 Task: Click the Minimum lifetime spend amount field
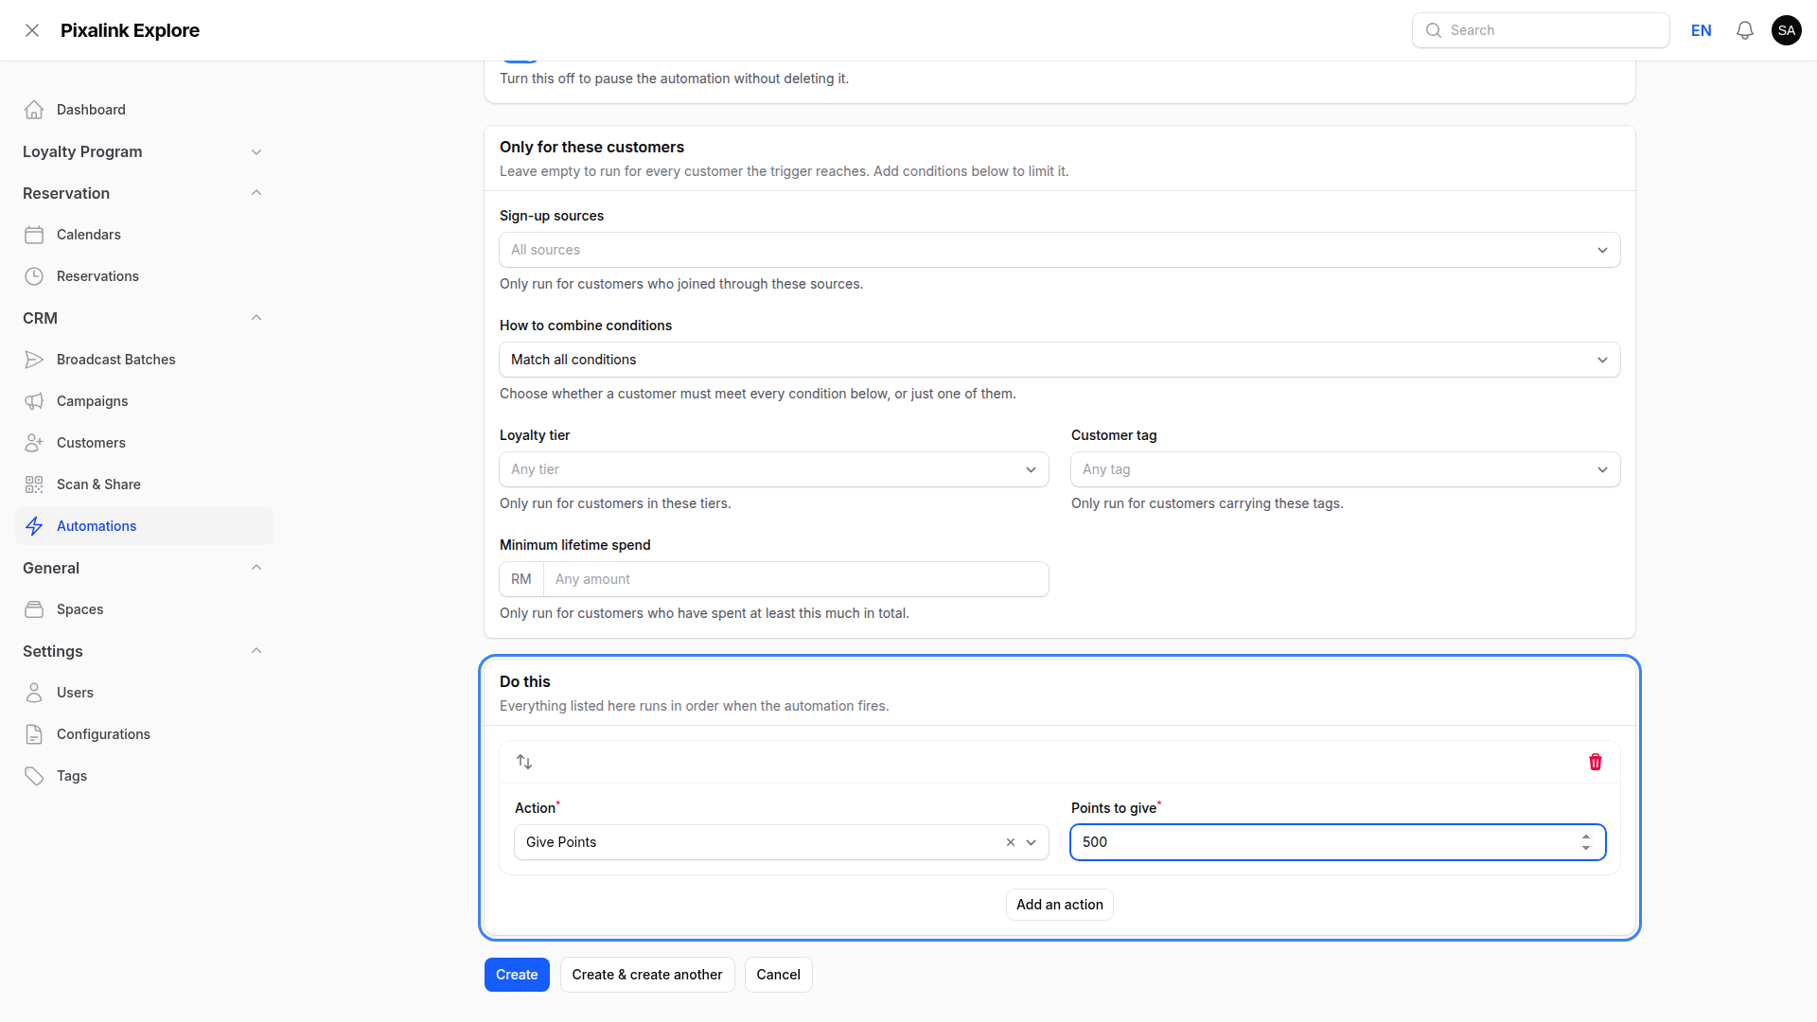pyautogui.click(x=796, y=579)
